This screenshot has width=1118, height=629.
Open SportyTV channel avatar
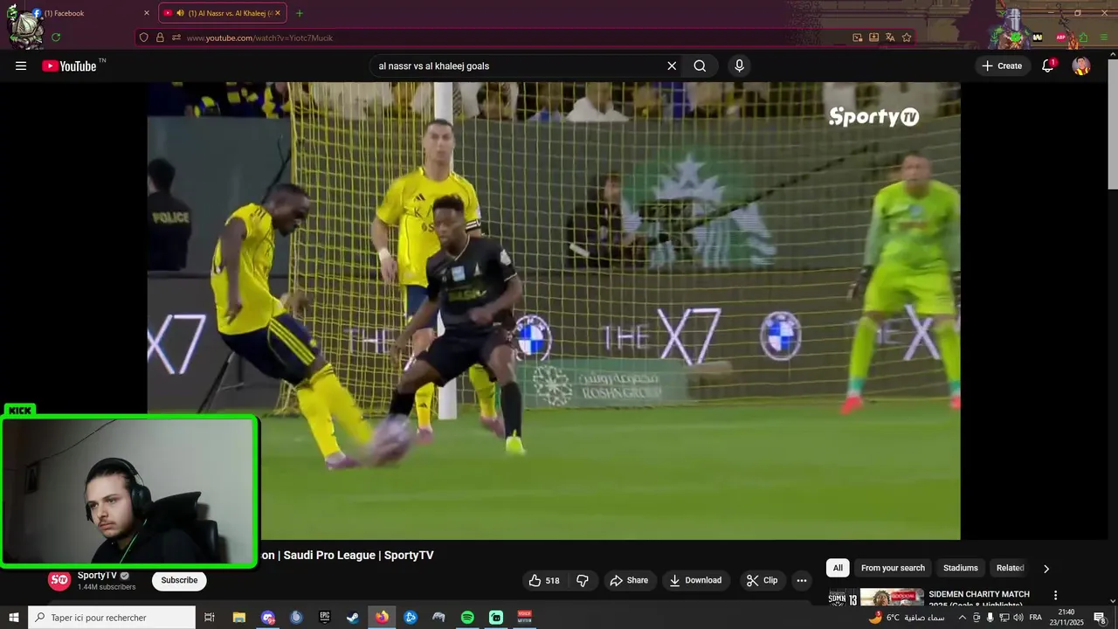click(59, 580)
